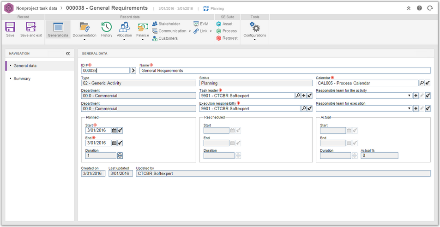Screen dimensions: 440x227
Task: Click the Link chain option
Action: pos(201,31)
